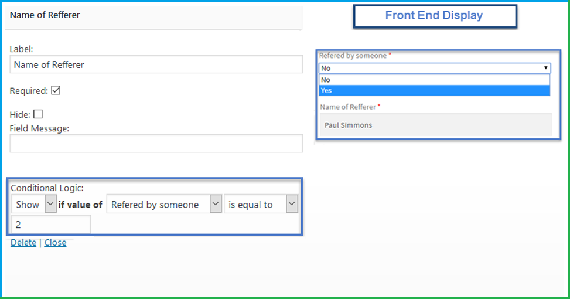The width and height of the screenshot is (570, 299).
Task: Click the 'if value of' text
Action: (x=80, y=205)
